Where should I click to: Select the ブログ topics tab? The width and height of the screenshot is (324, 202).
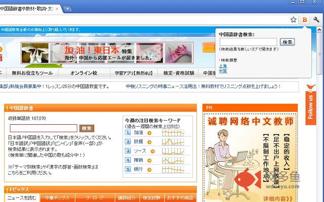coord(95,198)
